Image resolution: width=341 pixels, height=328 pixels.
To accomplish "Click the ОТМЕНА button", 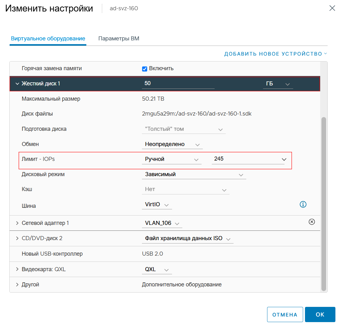I will tap(285, 315).
